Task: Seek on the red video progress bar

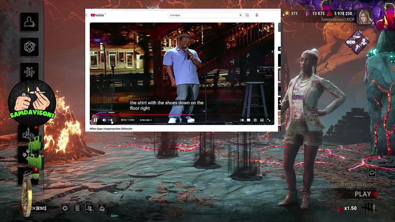Action: [182, 115]
